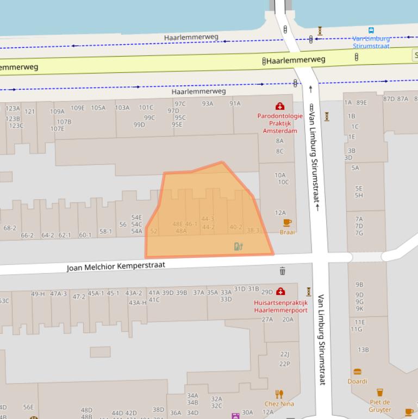The height and width of the screenshot is (419, 418).
Task: Select the EV charging station icon in the orange area
Action: (238, 247)
